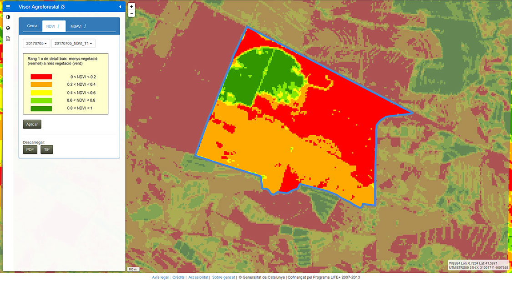Screen dimensions: 512x286
Task: Open the NDVI info icon
Action: [58, 26]
